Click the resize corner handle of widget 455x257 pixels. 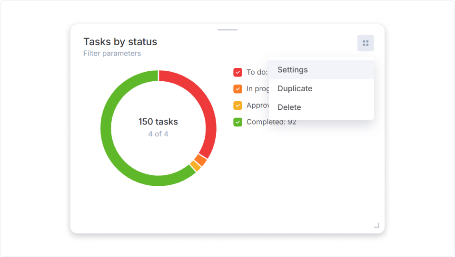pyautogui.click(x=376, y=225)
